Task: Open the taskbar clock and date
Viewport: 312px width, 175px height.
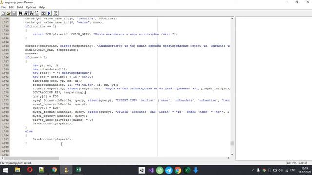Action: (304, 170)
